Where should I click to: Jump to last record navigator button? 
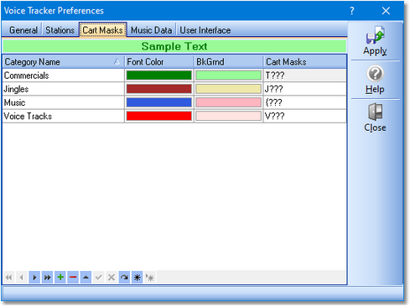point(48,277)
